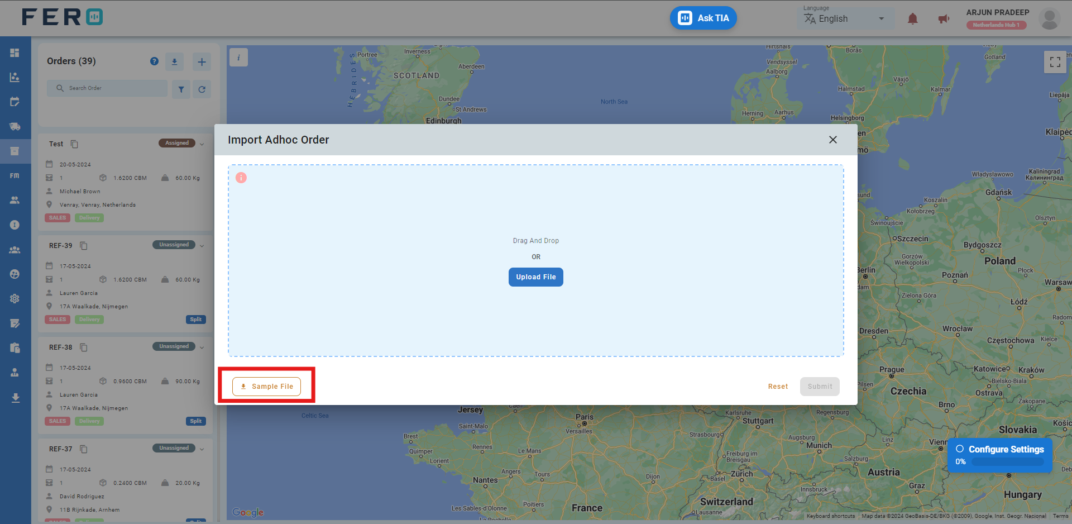Open the clipboard lock icon in sidebar
The height and width of the screenshot is (524, 1072).
[x=15, y=348]
